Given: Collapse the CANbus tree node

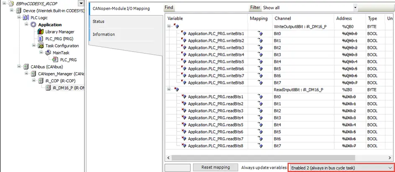Looking at the screenshot, I should pos(19,67).
